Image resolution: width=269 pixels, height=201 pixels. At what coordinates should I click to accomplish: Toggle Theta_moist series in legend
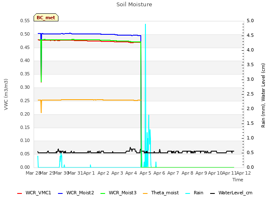[x=161, y=193]
